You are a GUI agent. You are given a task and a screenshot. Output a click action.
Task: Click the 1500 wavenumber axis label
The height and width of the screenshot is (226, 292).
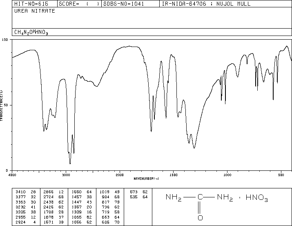tap(174, 175)
